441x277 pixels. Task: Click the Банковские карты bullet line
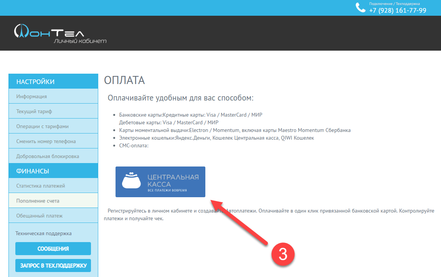(191, 115)
